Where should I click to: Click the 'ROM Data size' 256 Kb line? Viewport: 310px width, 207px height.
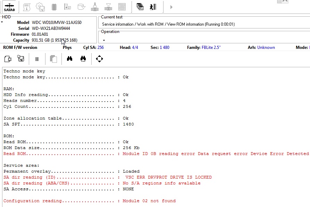tap(72, 148)
